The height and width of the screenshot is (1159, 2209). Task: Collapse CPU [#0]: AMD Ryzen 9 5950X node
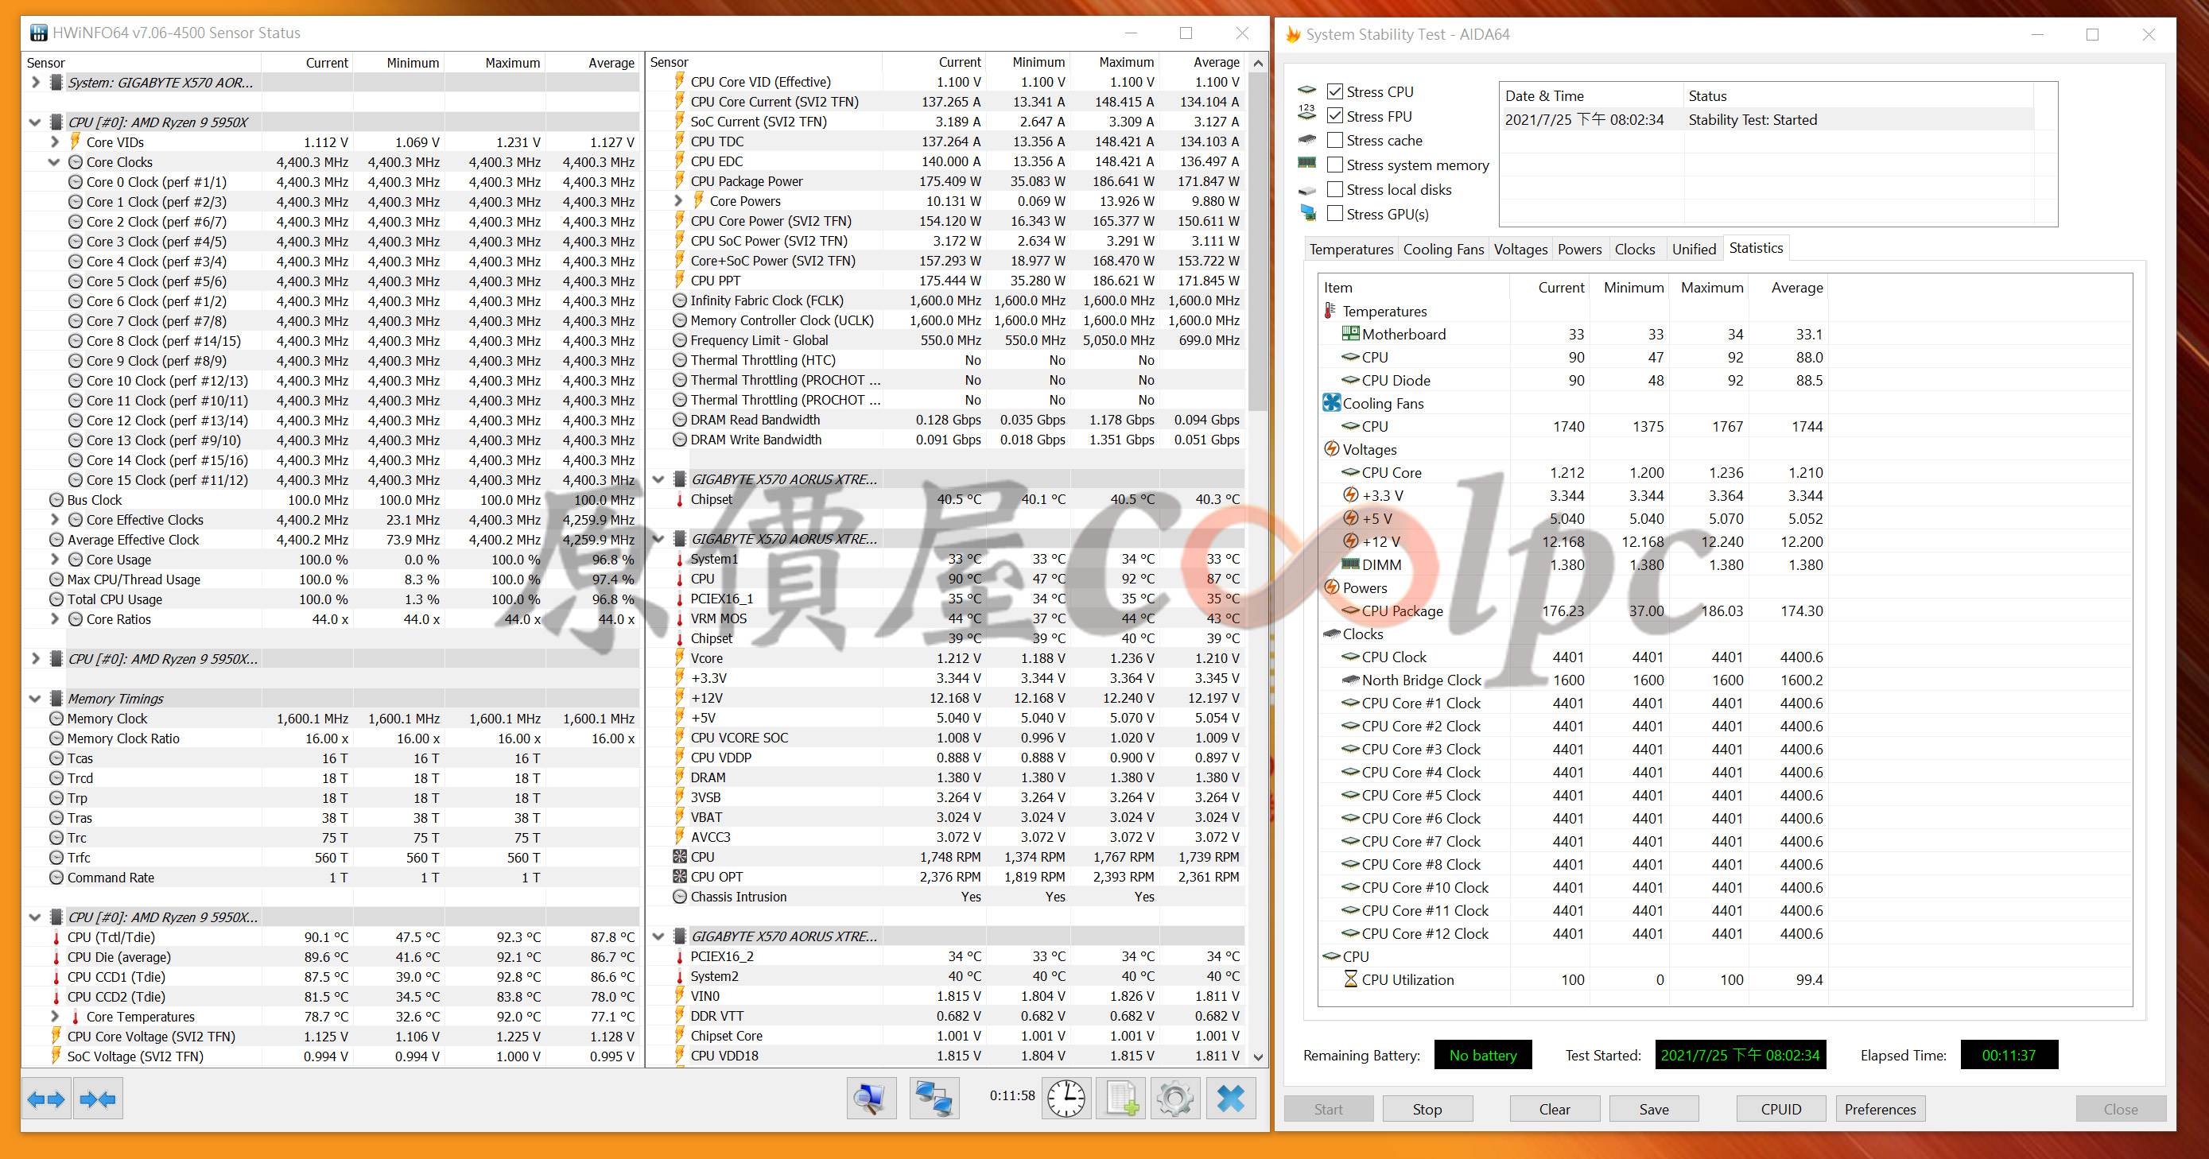point(35,122)
